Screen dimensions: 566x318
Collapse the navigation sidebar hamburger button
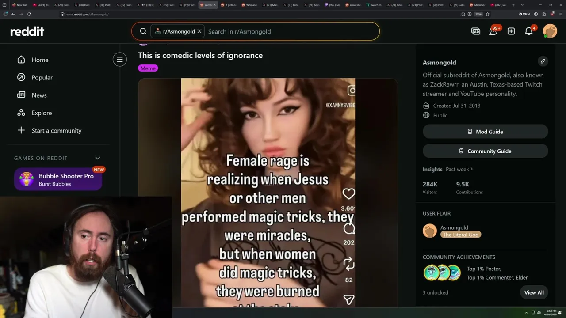pyautogui.click(x=120, y=59)
